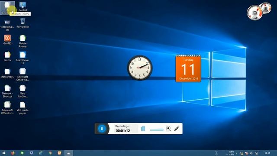This screenshot has height=156, width=277.
Task: Pause the screen recording
Action: tap(102, 129)
